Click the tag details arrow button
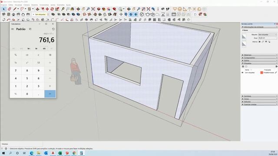 coord(276,66)
